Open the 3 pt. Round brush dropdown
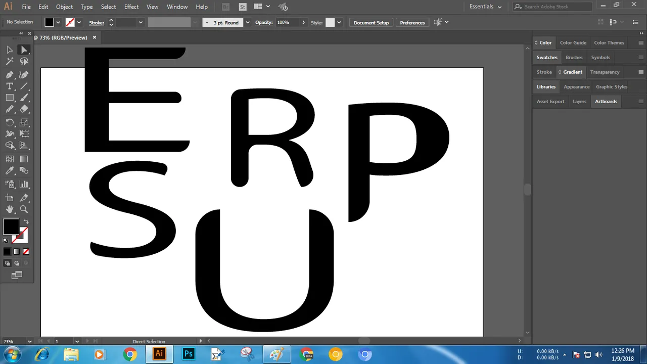This screenshot has width=647, height=364. 248,22
